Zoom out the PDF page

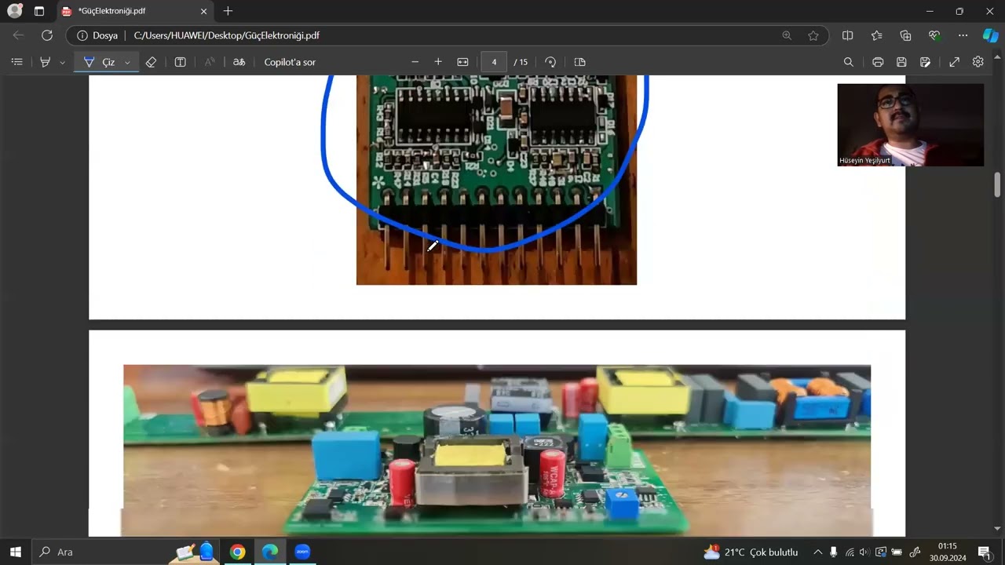click(415, 62)
